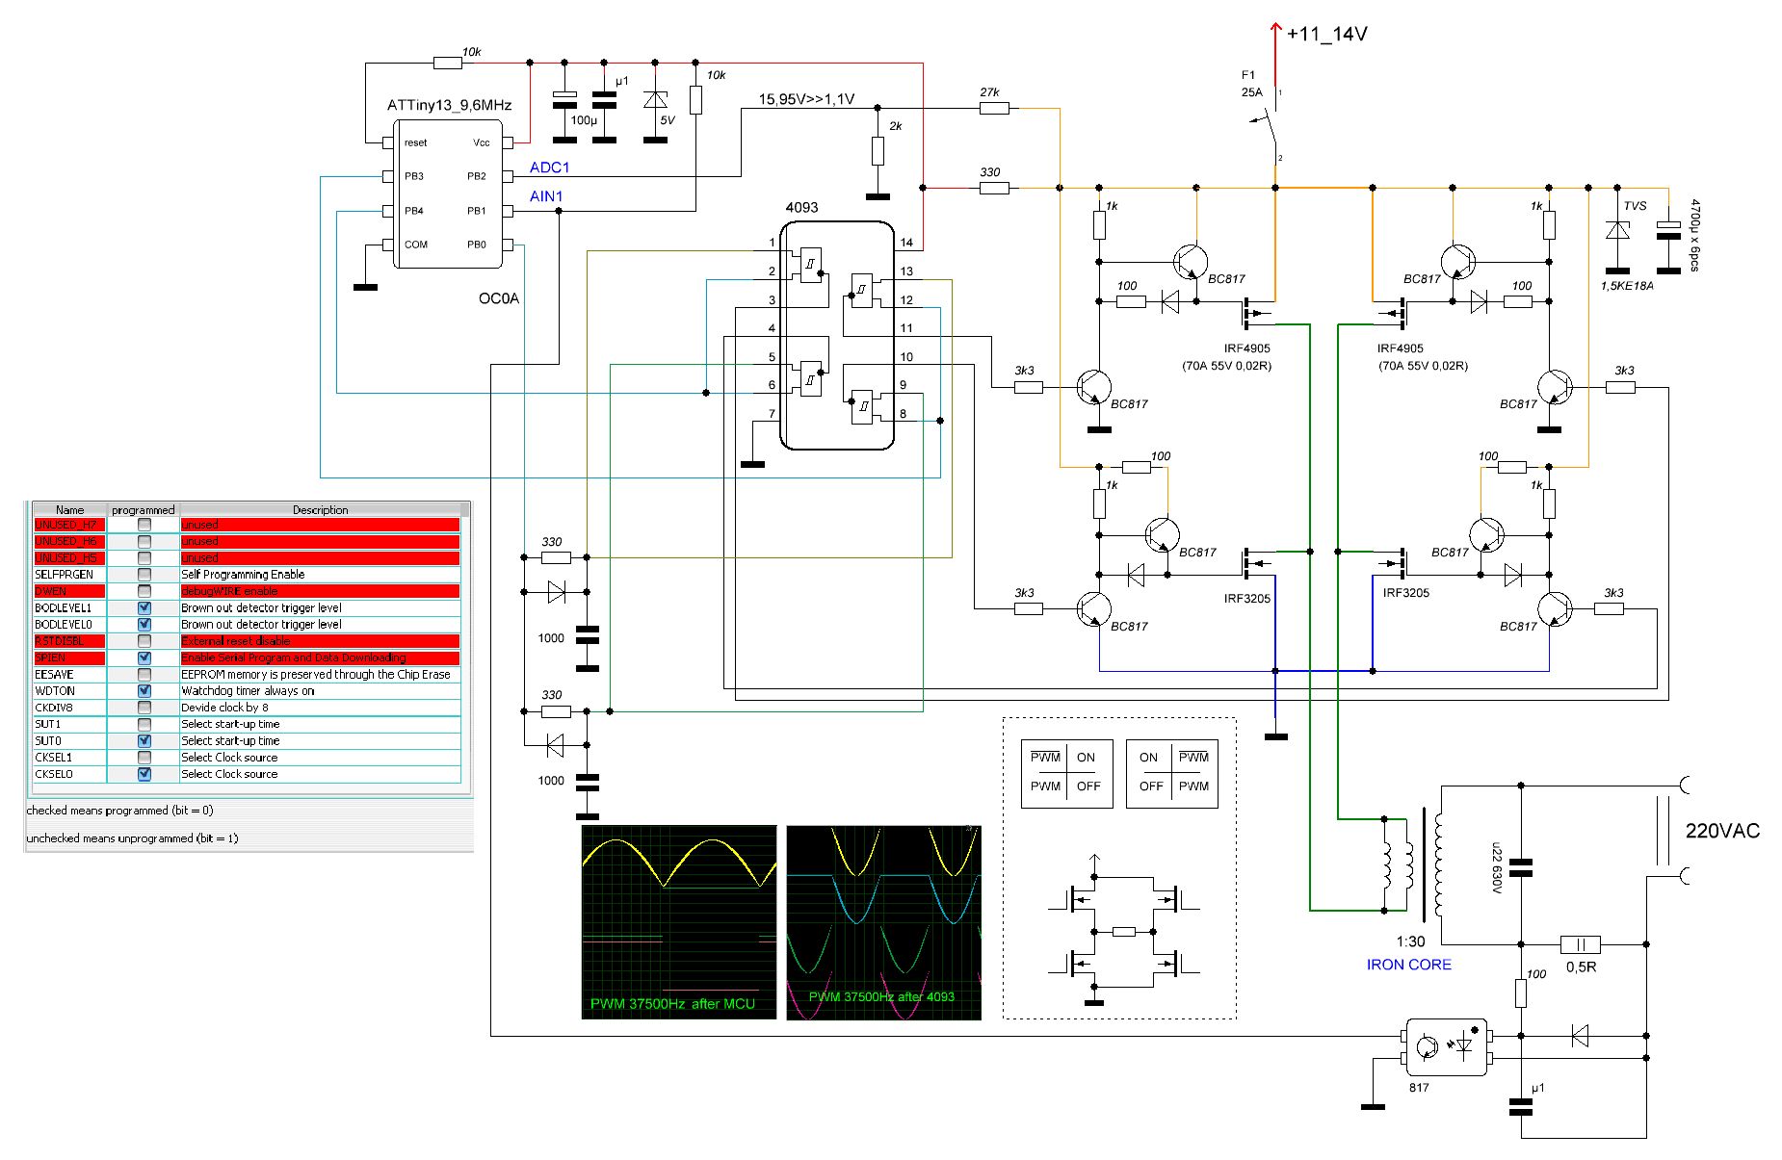Screen dimensions: 1782x1160
Task: Click the blue 'IRON CORE' label
Action: (1408, 965)
